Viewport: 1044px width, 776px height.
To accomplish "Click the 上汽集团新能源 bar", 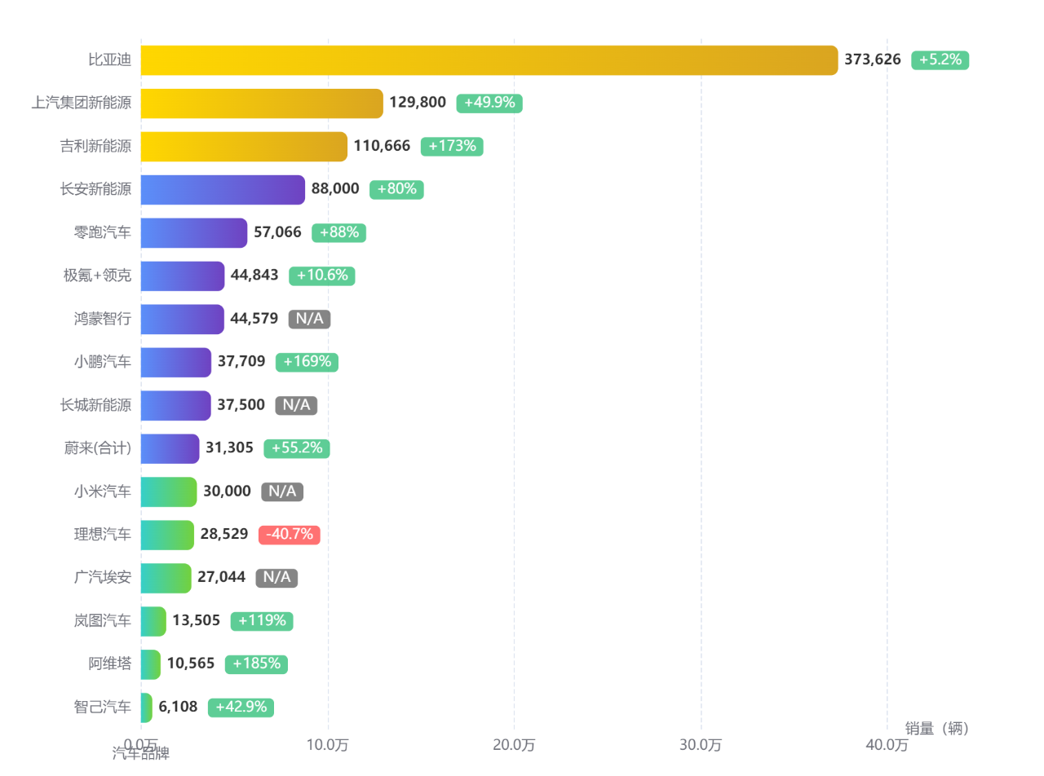I will pos(262,104).
